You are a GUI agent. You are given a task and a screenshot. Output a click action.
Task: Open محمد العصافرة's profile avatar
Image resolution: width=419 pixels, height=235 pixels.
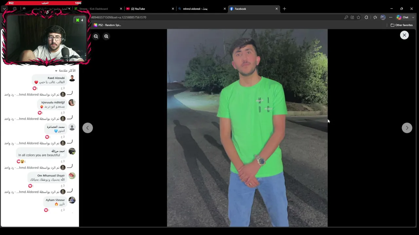(x=72, y=127)
